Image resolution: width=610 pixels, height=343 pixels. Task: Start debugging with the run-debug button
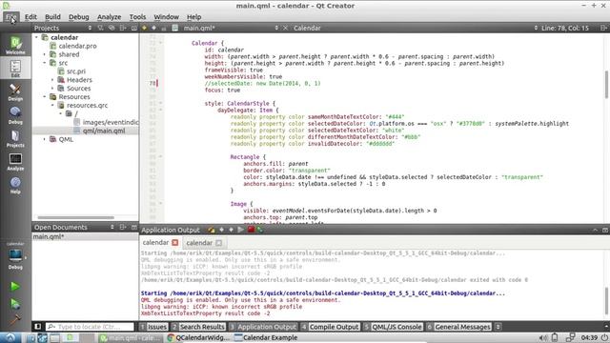[15, 304]
